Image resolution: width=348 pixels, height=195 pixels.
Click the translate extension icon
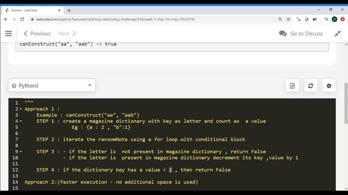pyautogui.click(x=299, y=19)
